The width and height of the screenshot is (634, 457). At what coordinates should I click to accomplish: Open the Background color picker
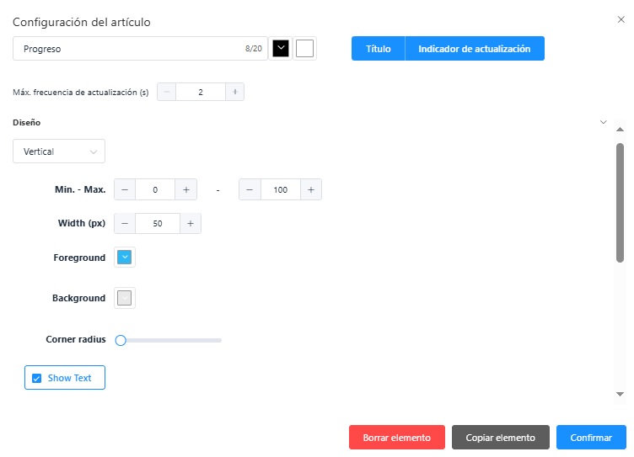125,298
